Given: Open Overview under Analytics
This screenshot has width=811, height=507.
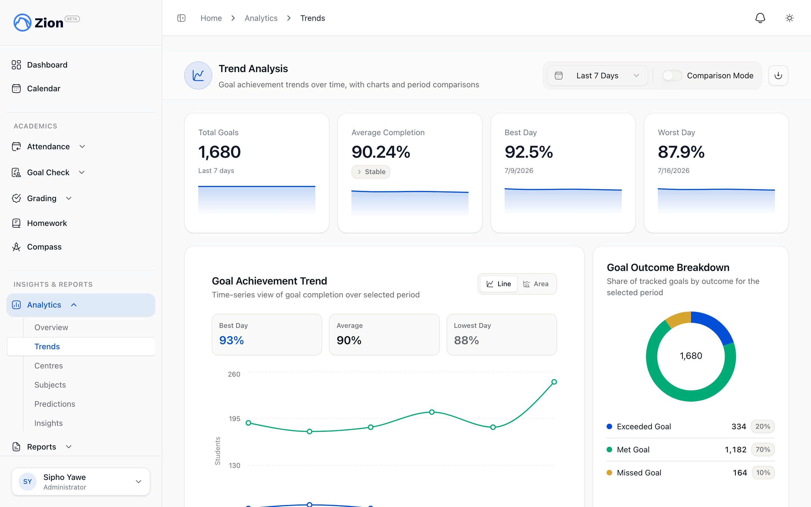Looking at the screenshot, I should click(51, 327).
